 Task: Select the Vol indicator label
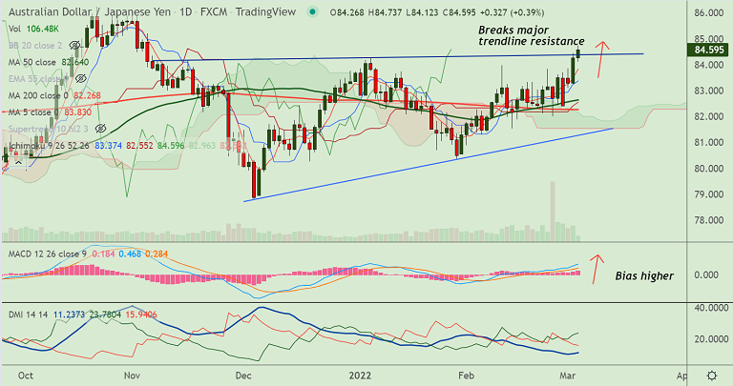[14, 29]
